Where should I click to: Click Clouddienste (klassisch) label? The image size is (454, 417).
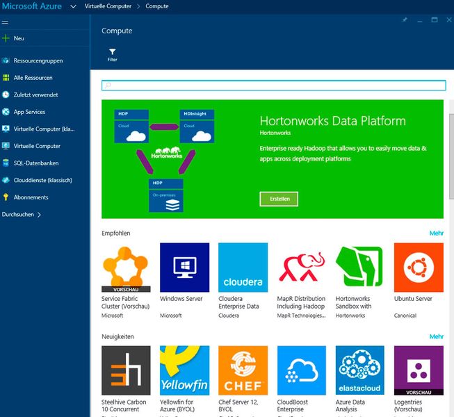click(43, 180)
